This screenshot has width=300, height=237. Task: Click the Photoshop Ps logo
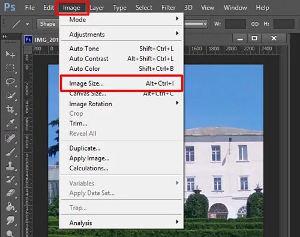click(10, 7)
